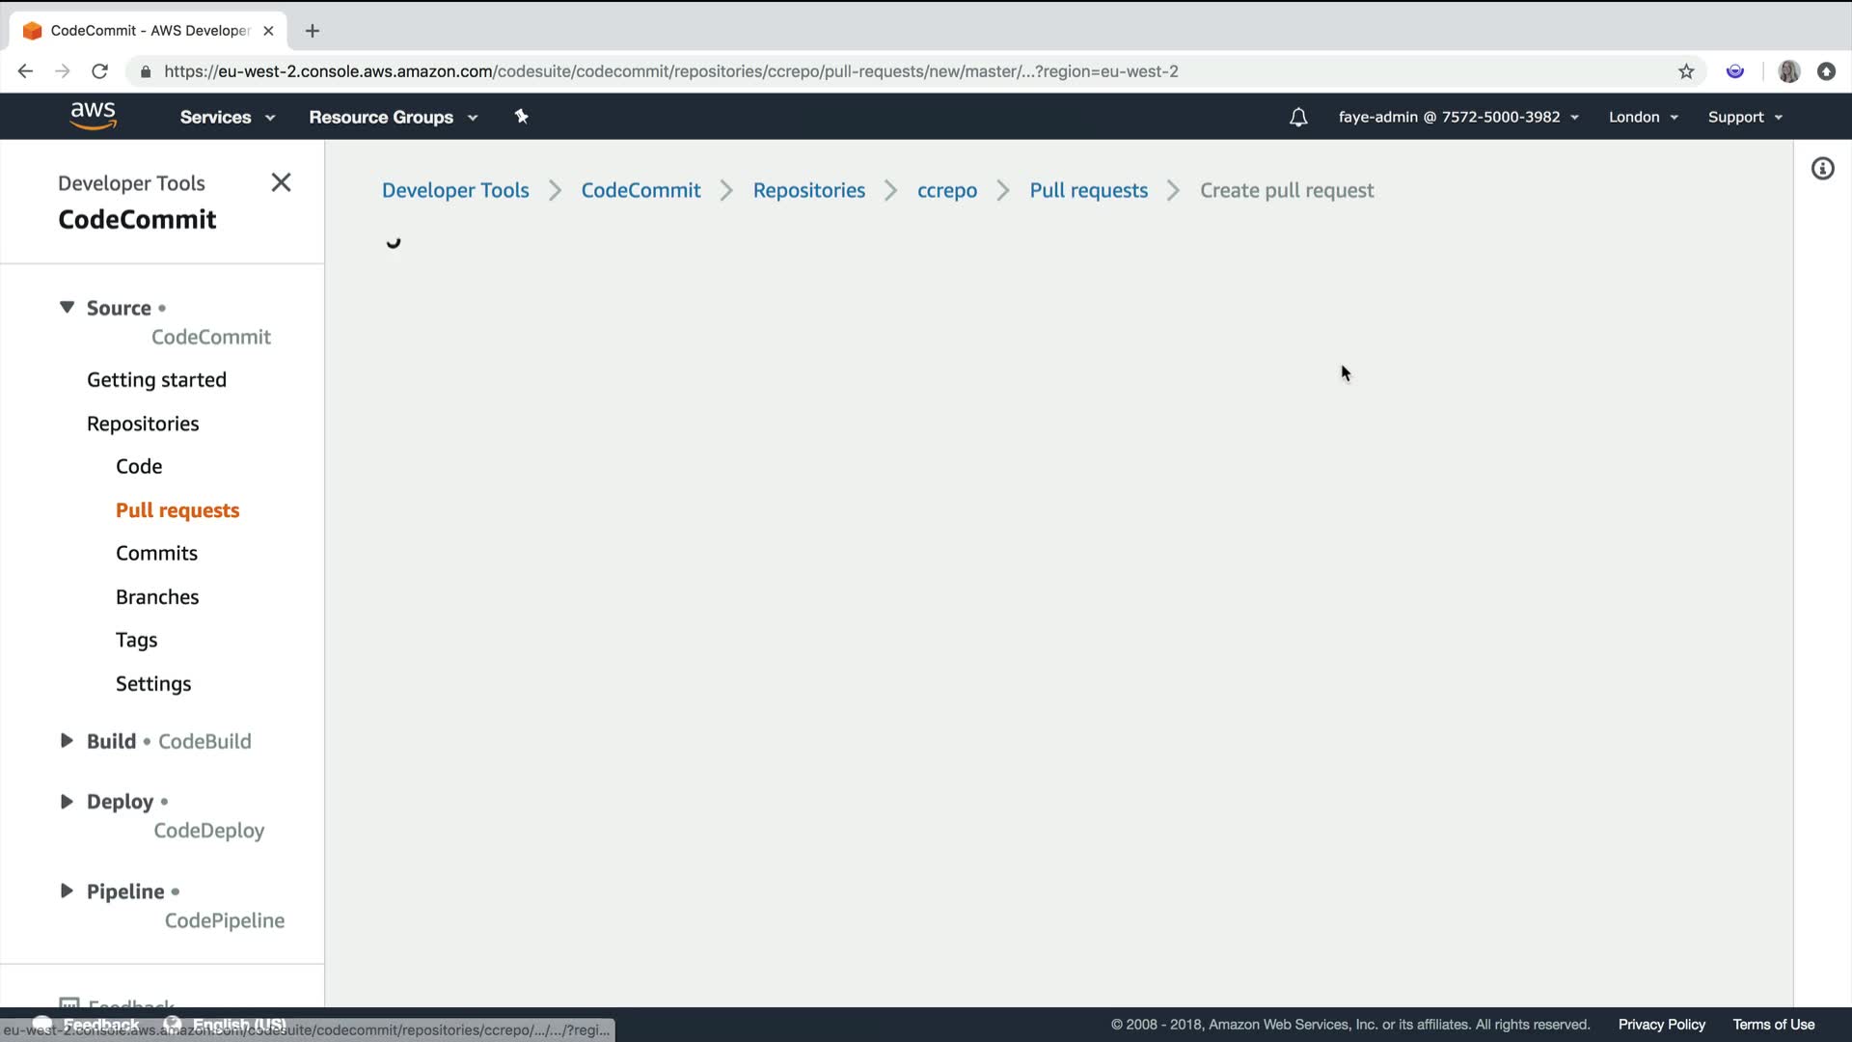Reload the page using browser refresh icon
Image resolution: width=1852 pixels, height=1042 pixels.
coord(99,71)
